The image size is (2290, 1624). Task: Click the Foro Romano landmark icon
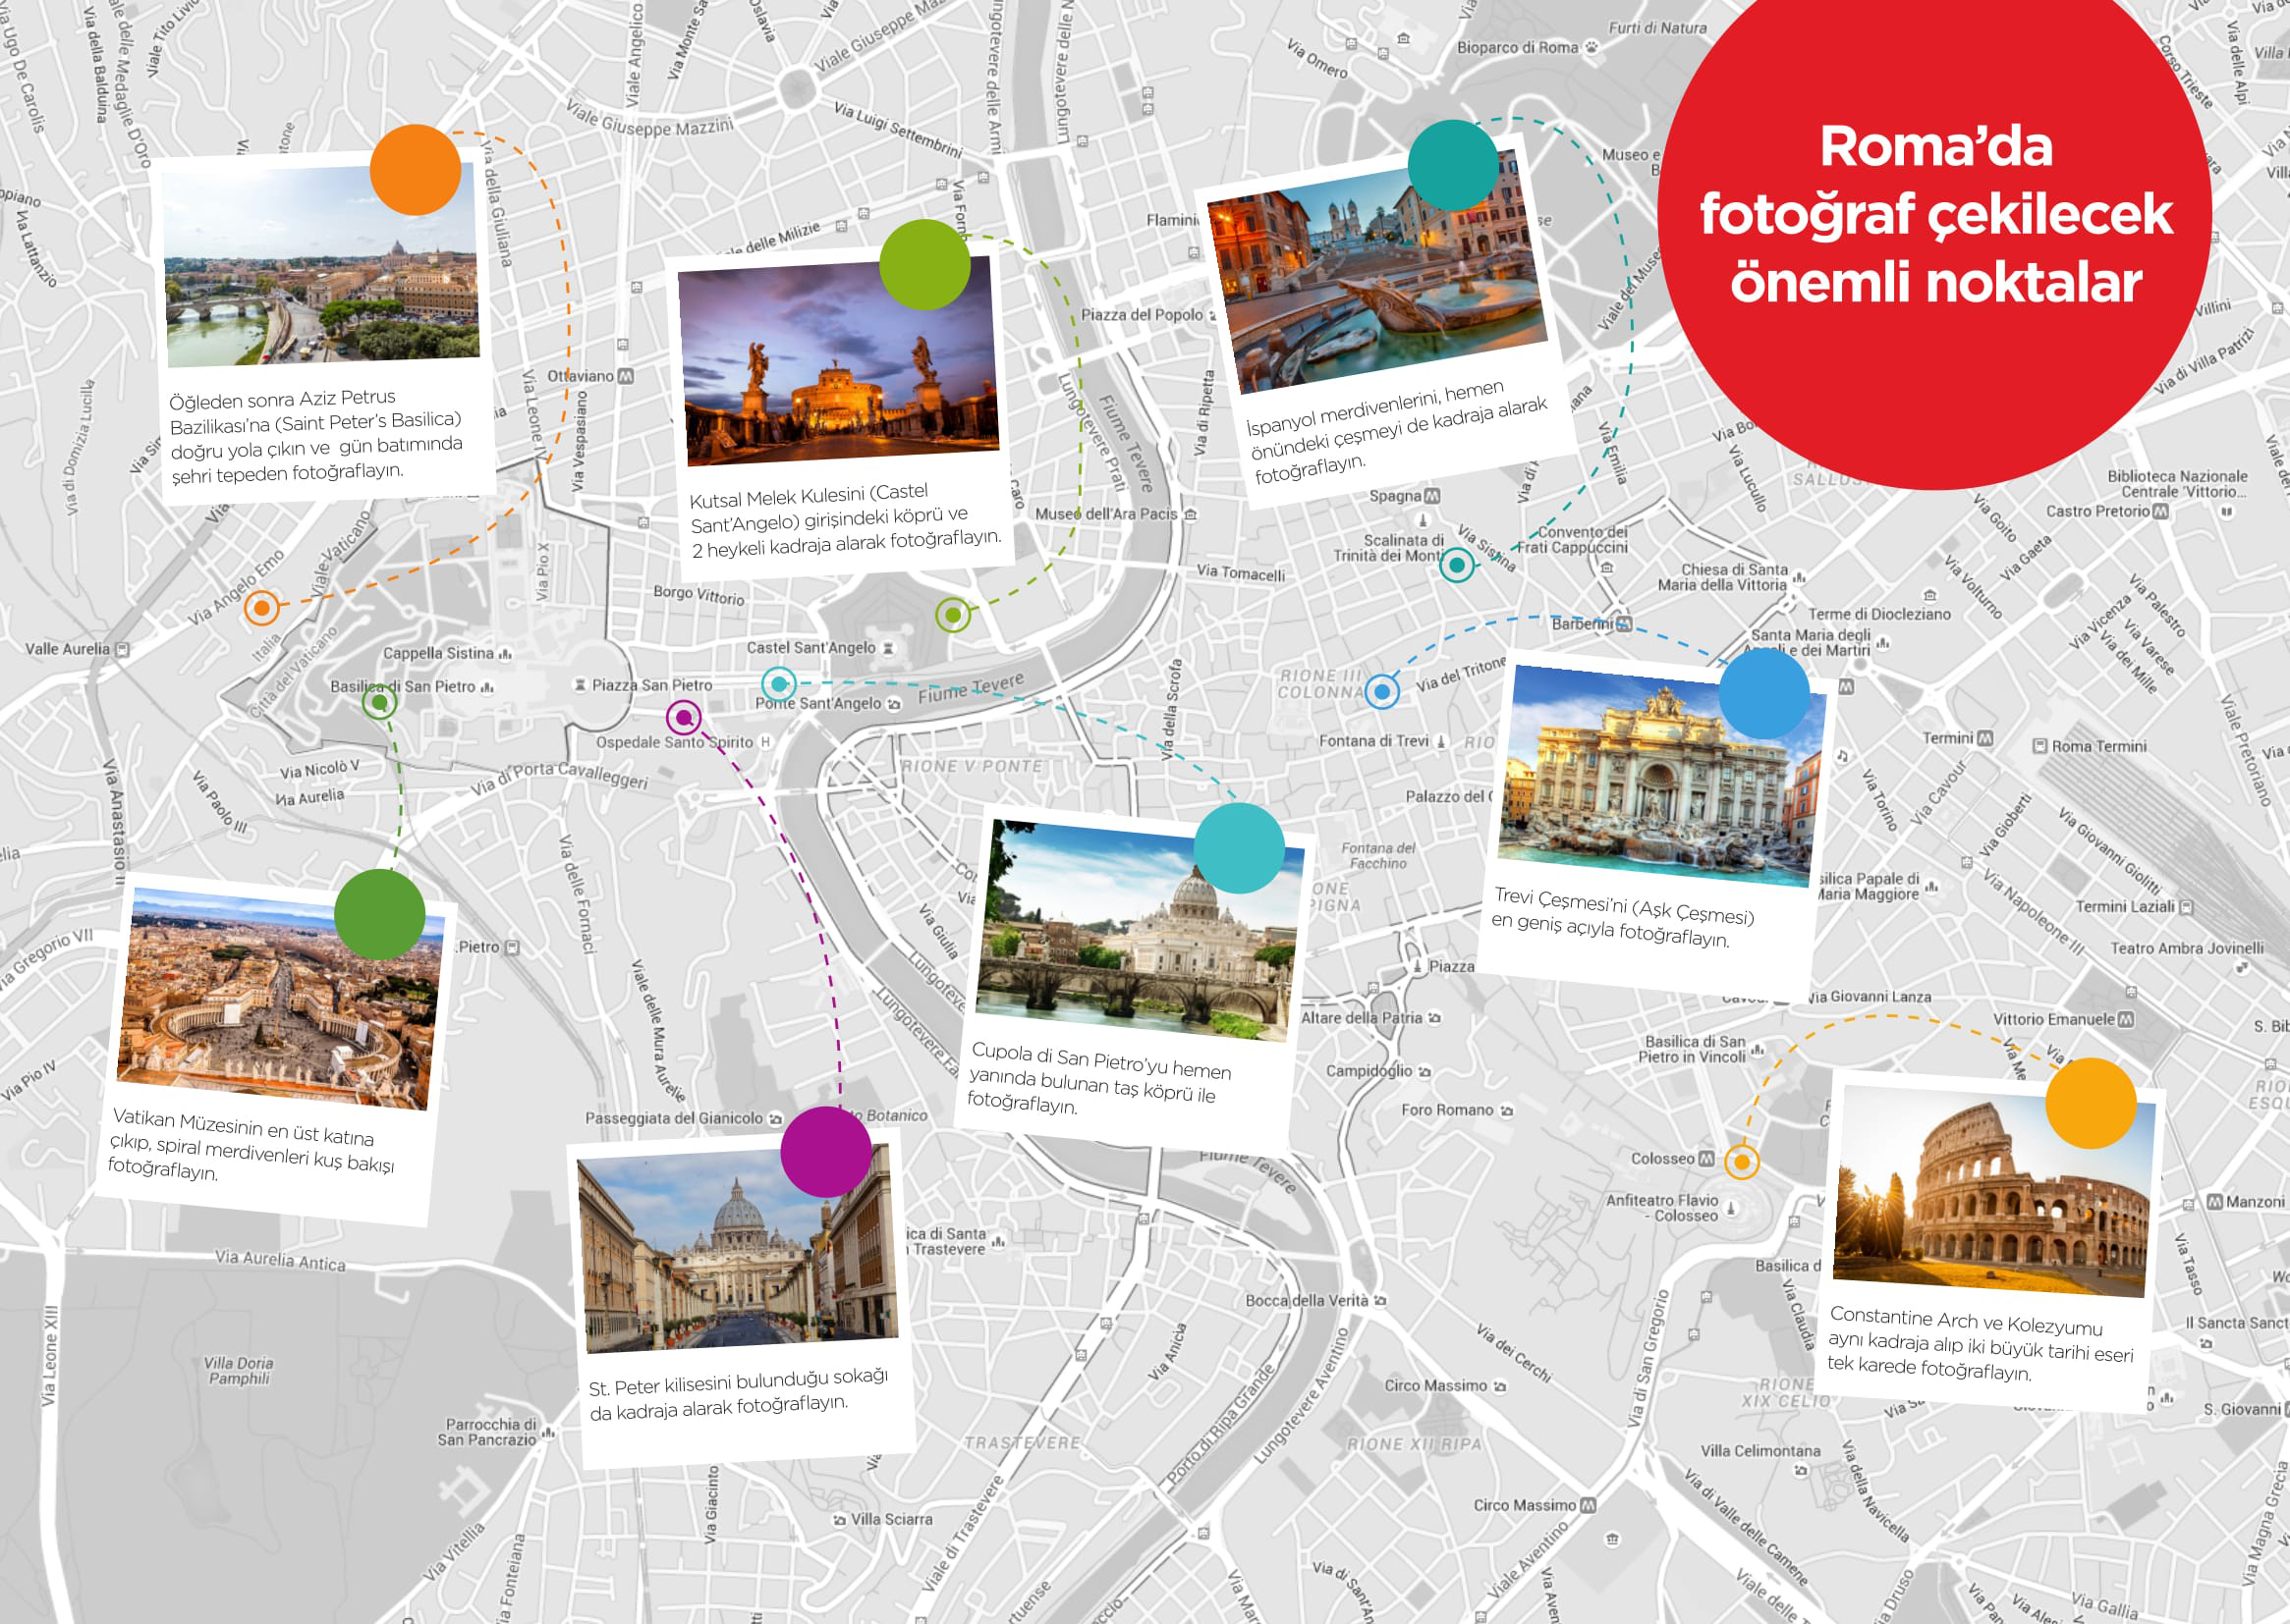pyautogui.click(x=1507, y=1110)
